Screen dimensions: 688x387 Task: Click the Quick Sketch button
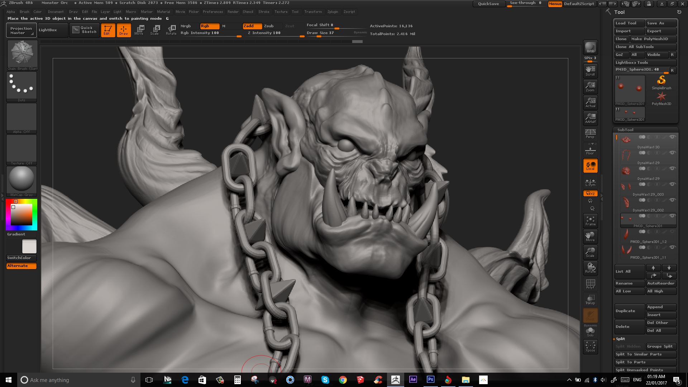[85, 30]
